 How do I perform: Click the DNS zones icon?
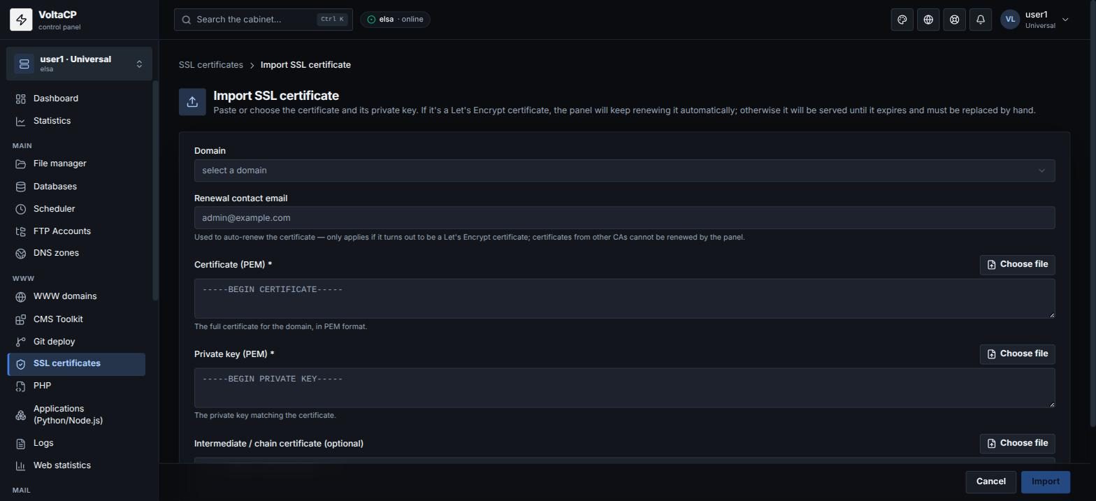tap(21, 253)
